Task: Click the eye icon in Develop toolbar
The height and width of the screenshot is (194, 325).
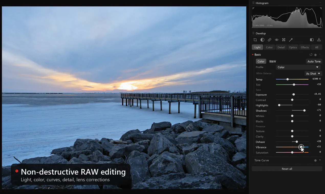Action: [x=277, y=40]
